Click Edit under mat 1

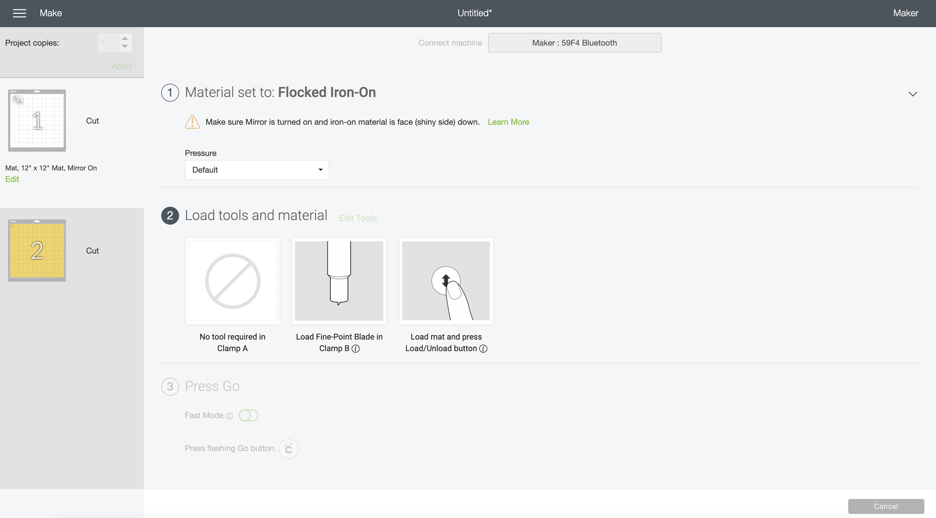(x=12, y=179)
